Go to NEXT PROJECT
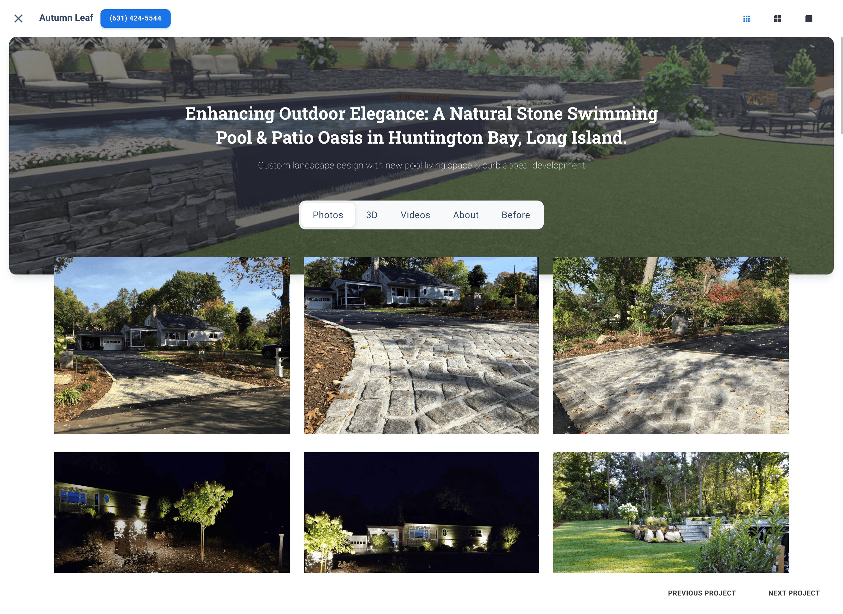 tap(794, 593)
